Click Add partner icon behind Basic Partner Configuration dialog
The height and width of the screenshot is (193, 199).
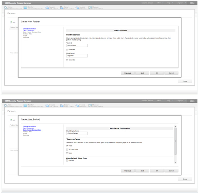[x=11, y=120]
